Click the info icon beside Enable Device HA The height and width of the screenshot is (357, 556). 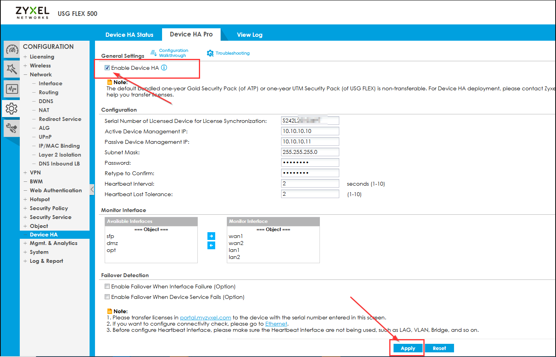tap(164, 68)
